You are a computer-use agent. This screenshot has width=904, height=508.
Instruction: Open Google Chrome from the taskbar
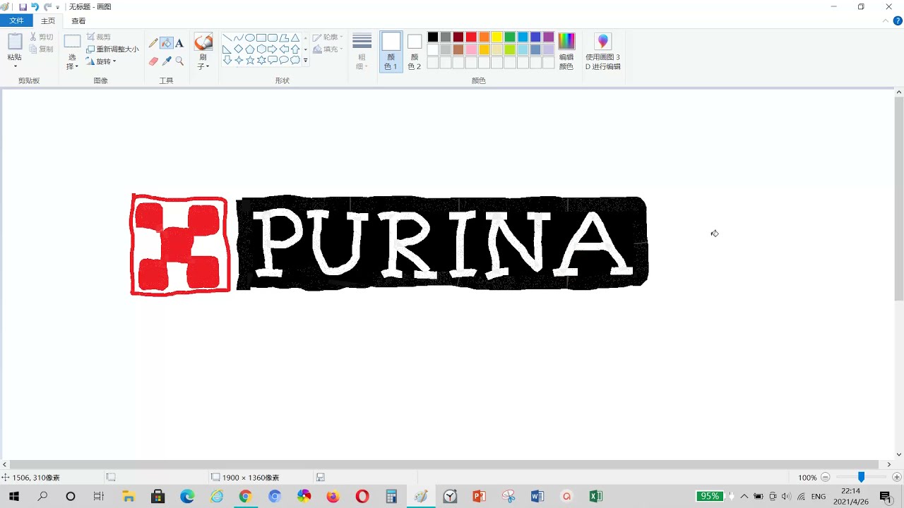pyautogui.click(x=245, y=497)
